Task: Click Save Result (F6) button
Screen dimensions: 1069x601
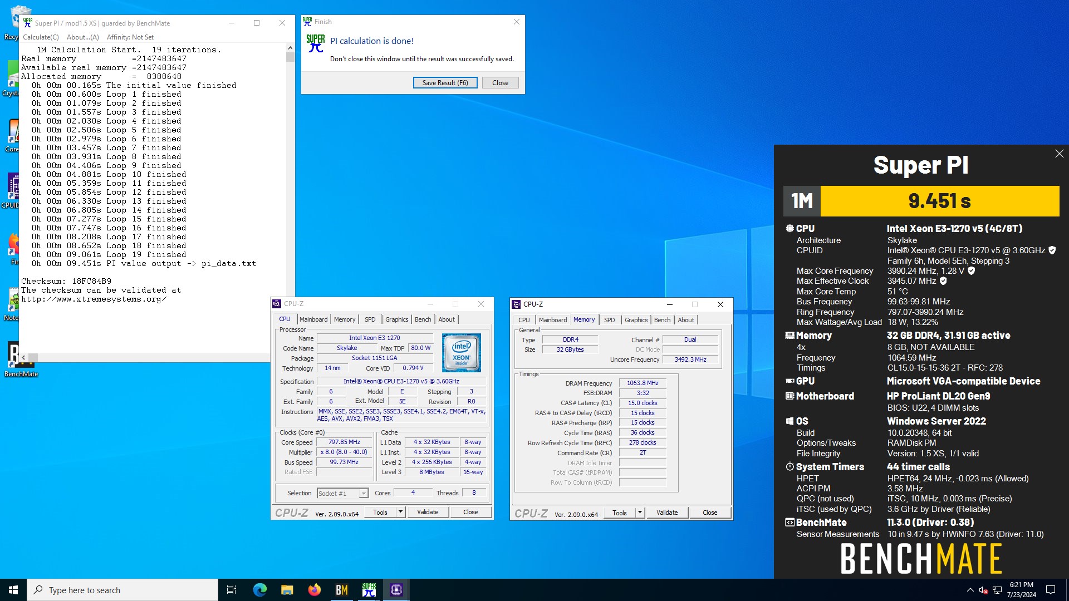Action: point(445,82)
